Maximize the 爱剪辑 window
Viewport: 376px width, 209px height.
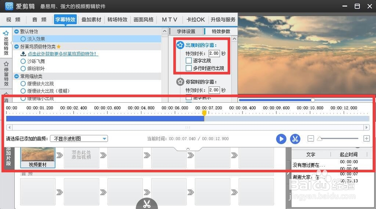click(357, 6)
